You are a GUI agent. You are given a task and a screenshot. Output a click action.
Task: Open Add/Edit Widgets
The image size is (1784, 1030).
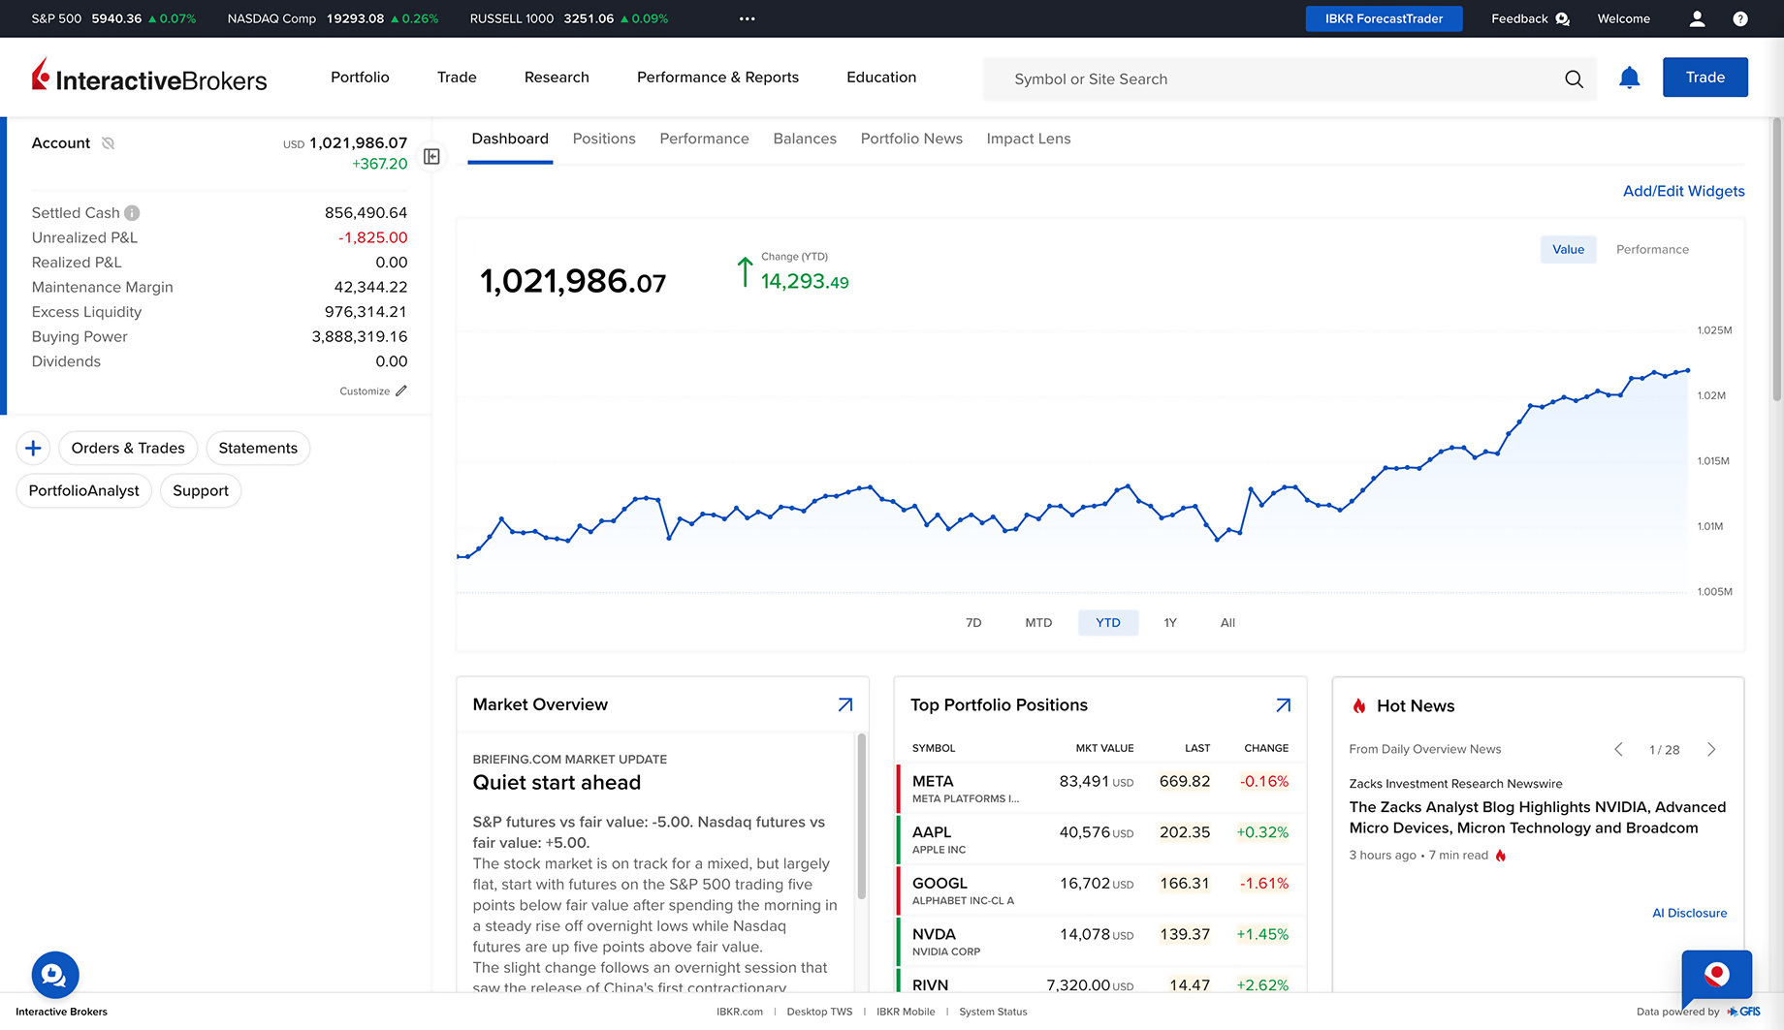[x=1683, y=191]
